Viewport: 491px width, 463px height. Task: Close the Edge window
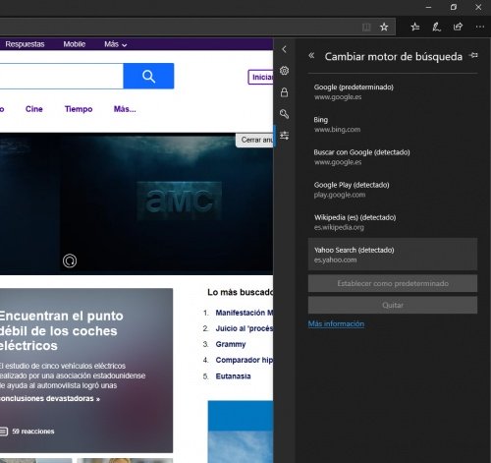tap(478, 7)
